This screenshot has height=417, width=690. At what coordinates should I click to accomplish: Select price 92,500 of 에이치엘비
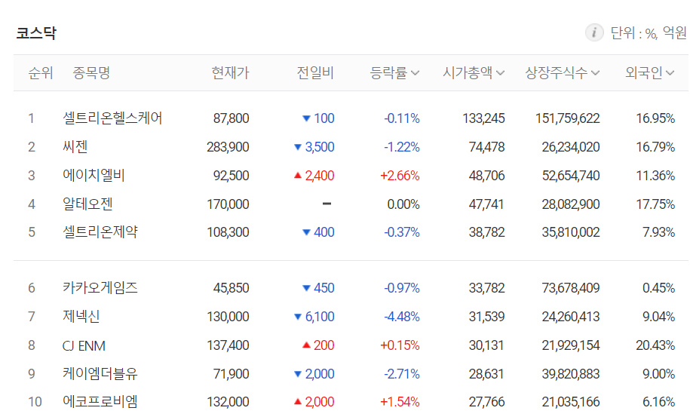point(231,176)
